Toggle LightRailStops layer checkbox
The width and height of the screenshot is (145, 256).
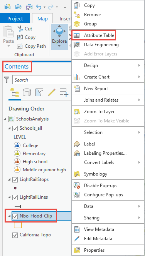click(x=15, y=180)
